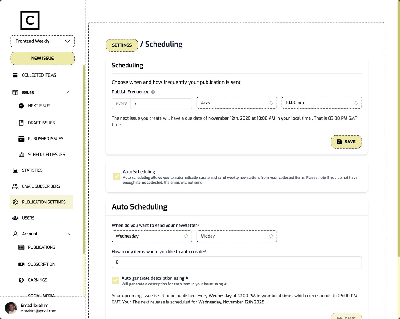Open the Wednesday send-day dropdown
The height and width of the screenshot is (319, 400).
(x=152, y=236)
